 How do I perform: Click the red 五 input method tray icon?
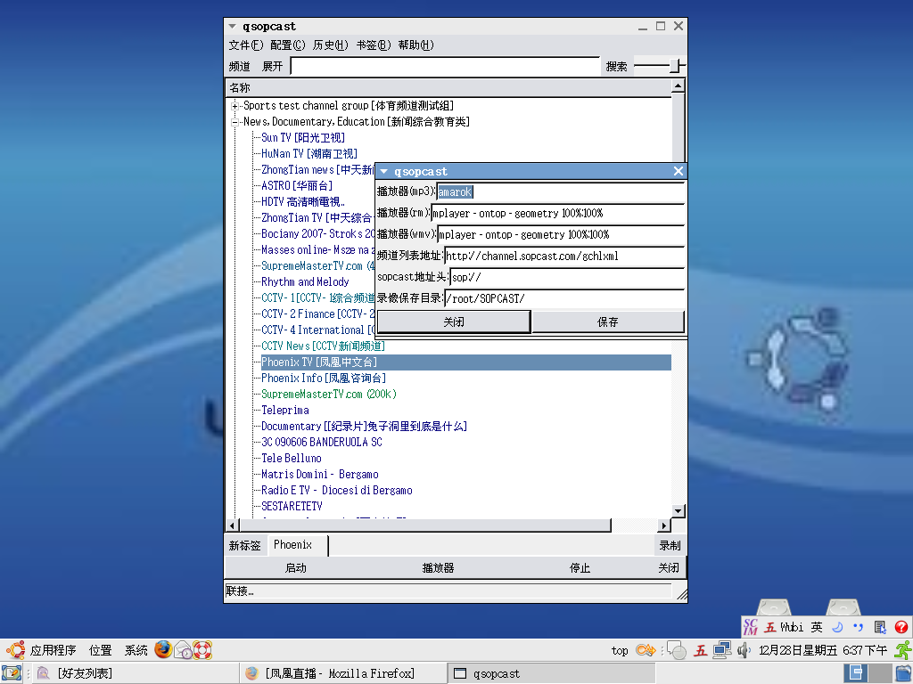coord(701,649)
